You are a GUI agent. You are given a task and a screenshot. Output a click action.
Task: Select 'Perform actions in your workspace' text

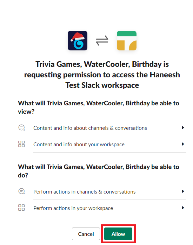(73, 208)
